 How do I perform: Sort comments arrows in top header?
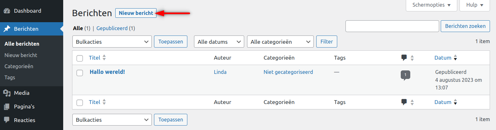tap(412, 58)
